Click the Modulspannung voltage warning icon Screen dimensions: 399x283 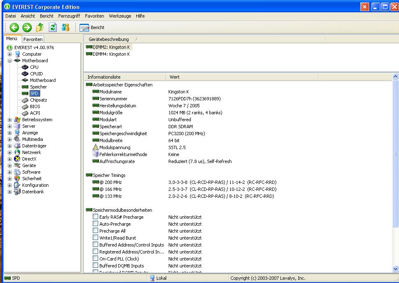click(x=95, y=147)
